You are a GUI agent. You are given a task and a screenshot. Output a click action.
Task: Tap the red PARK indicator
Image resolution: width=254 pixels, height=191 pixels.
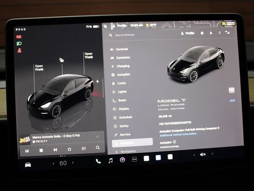pyautogui.click(x=19, y=37)
